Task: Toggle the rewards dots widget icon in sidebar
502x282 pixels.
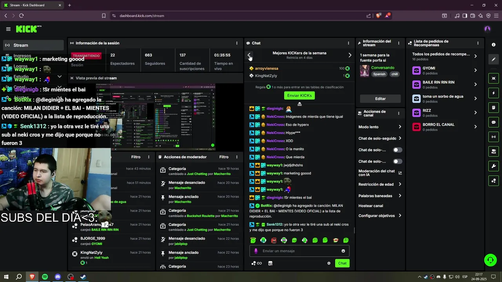Action: pyautogui.click(x=493, y=181)
